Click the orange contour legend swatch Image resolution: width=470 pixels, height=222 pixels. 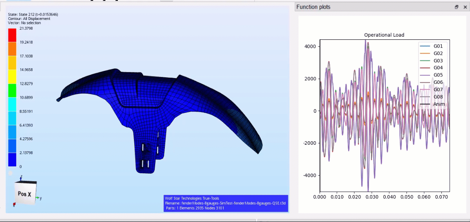(x=12, y=49)
